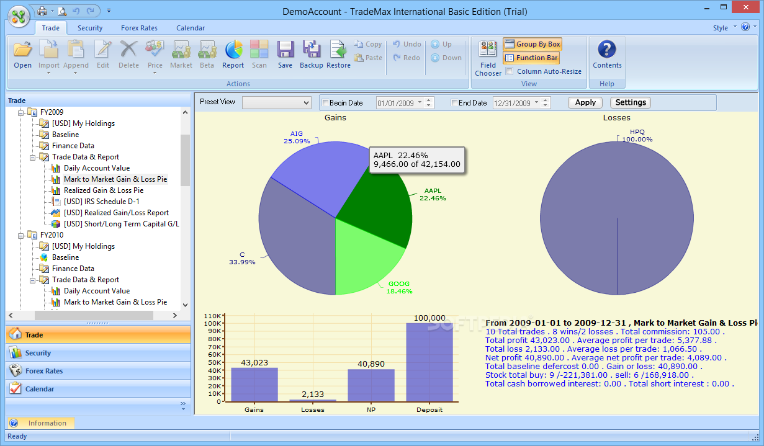This screenshot has width=764, height=446.
Task: Open the Price dropdown arrow
Action: point(155,73)
